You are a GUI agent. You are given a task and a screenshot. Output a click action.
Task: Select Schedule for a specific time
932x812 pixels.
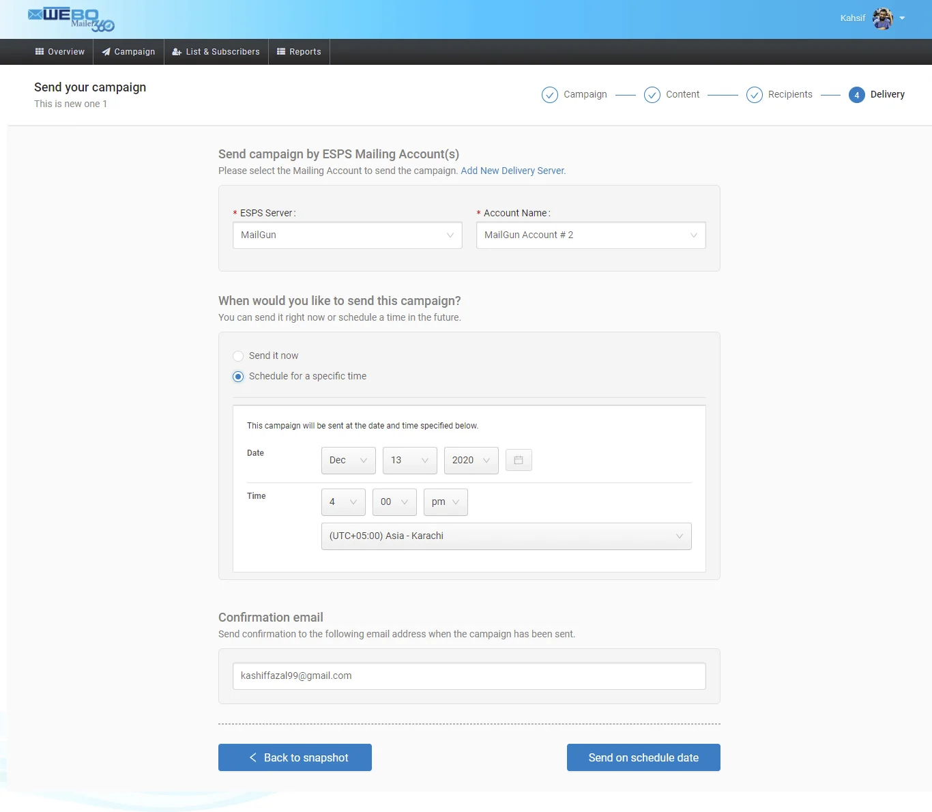click(238, 377)
